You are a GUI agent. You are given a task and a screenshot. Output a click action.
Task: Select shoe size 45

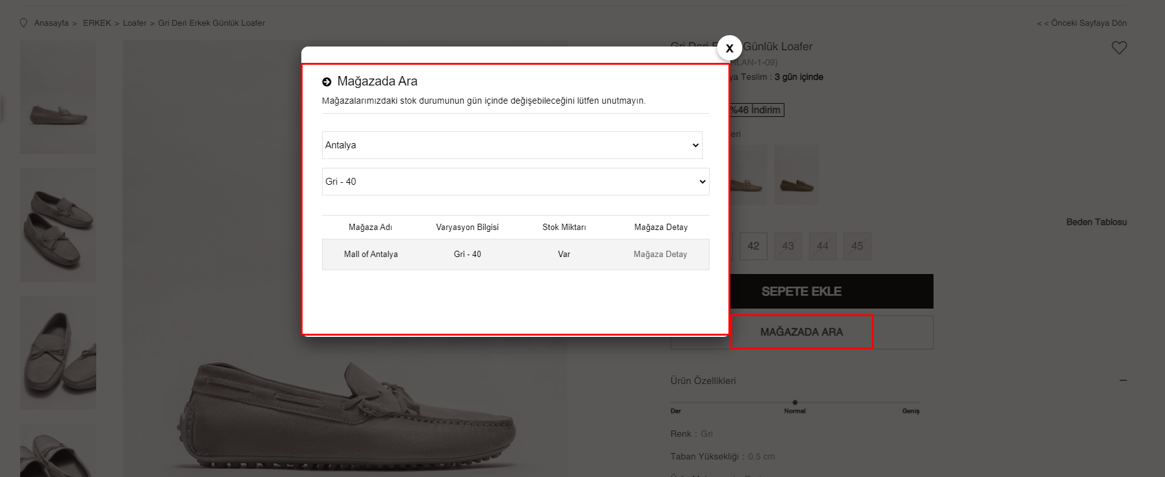(x=857, y=246)
